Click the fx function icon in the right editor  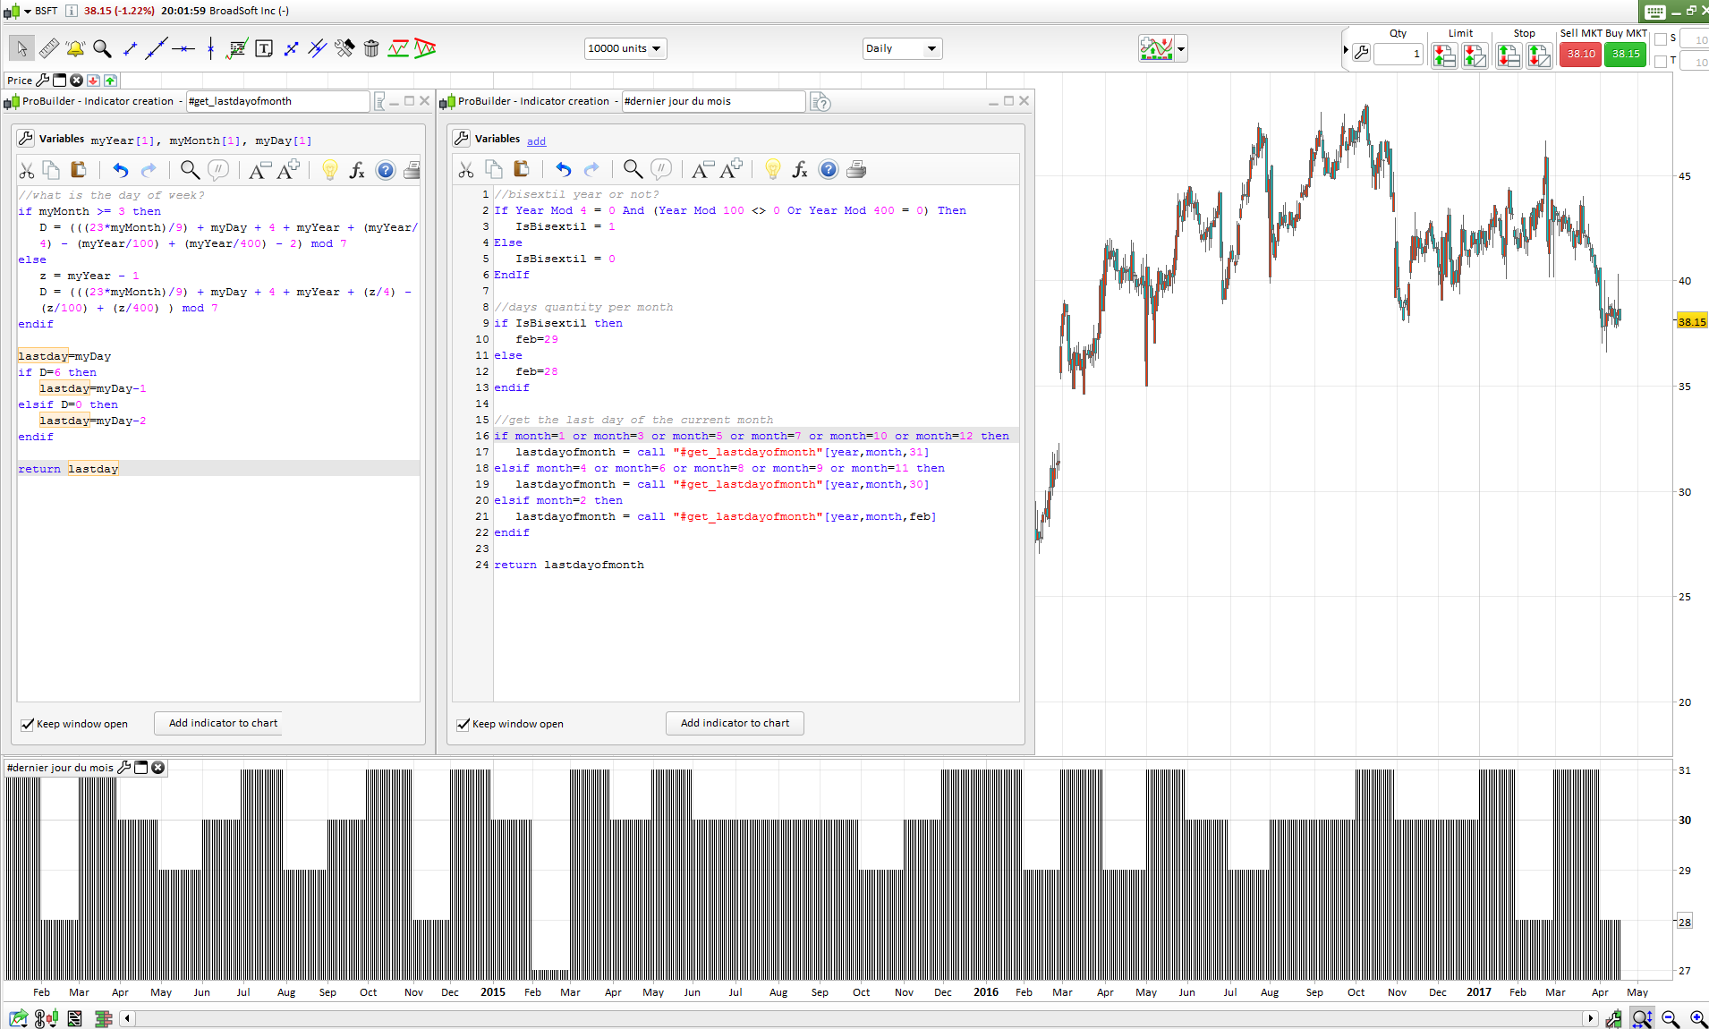[x=800, y=169]
